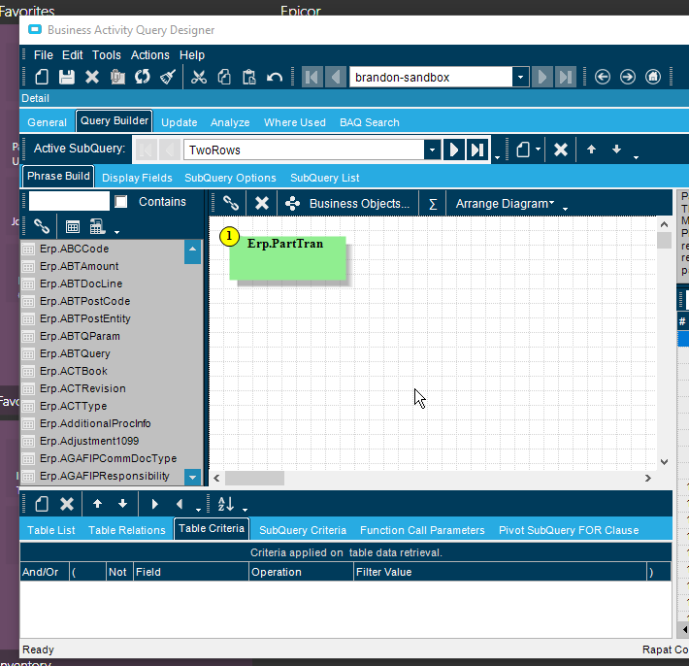Open the Help menu

191,55
